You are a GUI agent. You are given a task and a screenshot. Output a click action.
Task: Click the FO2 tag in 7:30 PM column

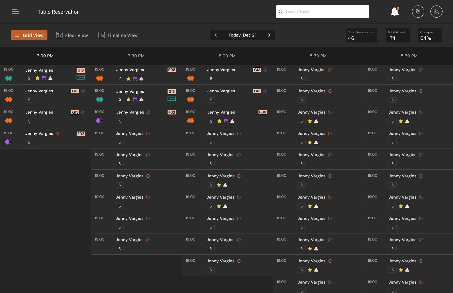point(172,113)
